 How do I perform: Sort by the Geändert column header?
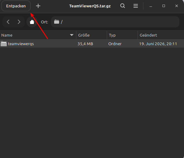click(161, 35)
